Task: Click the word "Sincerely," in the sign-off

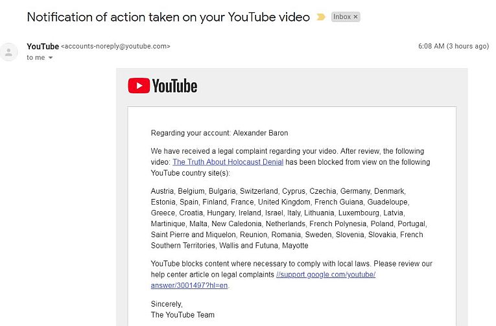Action: pos(167,303)
